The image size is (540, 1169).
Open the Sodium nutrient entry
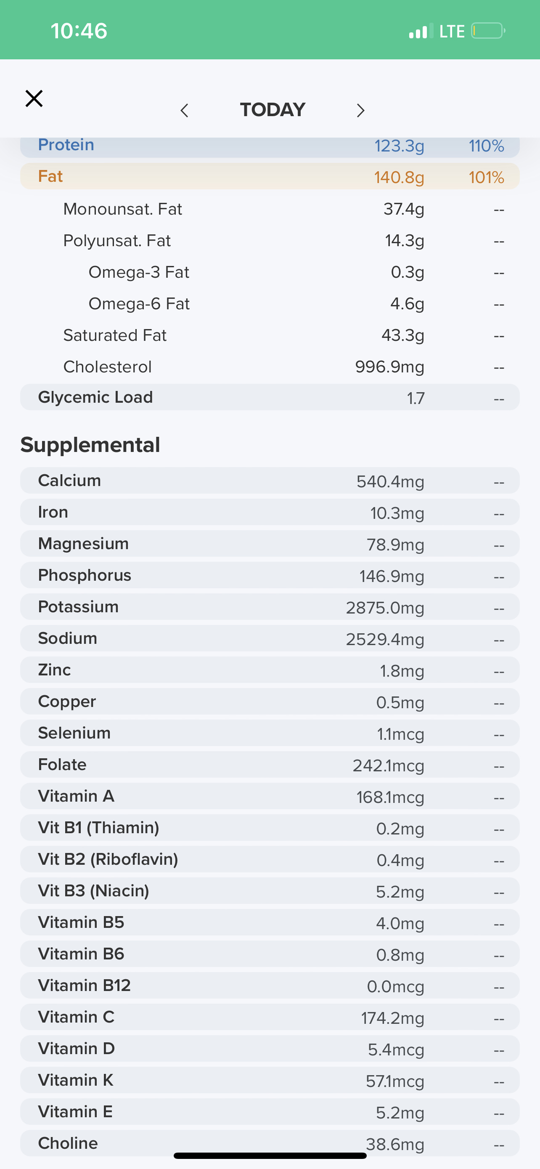point(270,638)
